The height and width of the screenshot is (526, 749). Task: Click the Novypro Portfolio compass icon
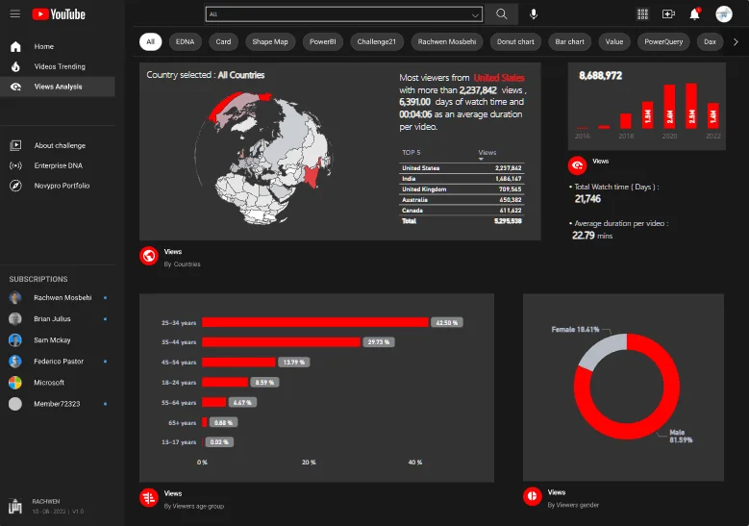tap(15, 186)
